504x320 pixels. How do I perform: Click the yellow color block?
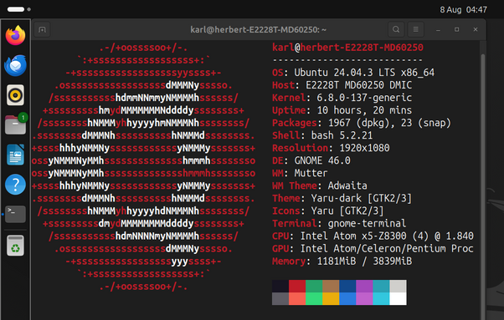[331, 298]
